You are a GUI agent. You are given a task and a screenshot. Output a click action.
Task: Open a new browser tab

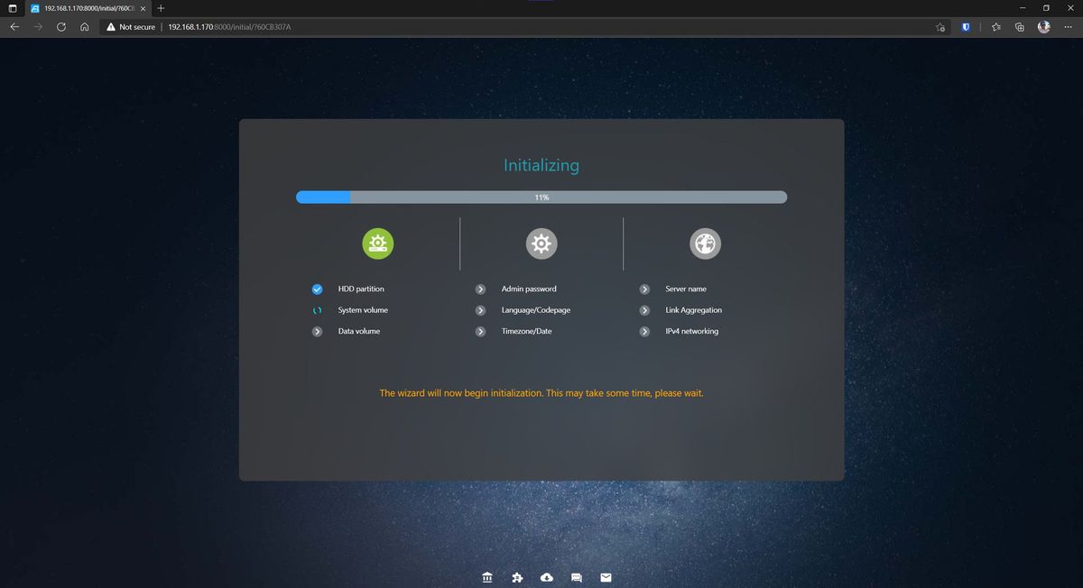point(161,8)
